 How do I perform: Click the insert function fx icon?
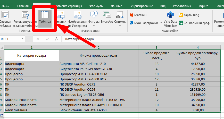(x=56, y=39)
